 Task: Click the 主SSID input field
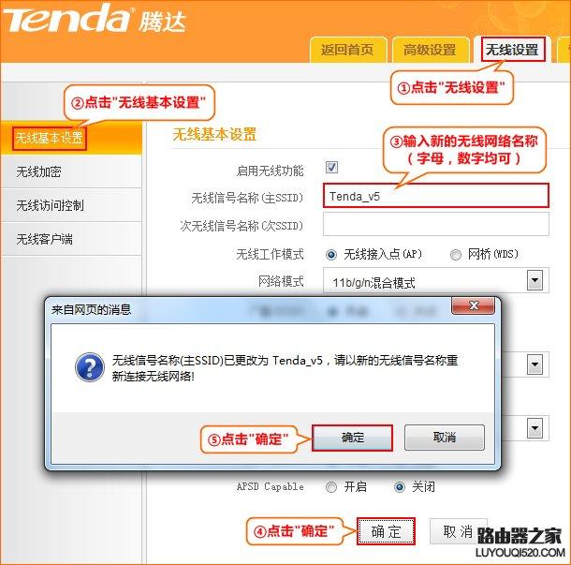pos(436,196)
